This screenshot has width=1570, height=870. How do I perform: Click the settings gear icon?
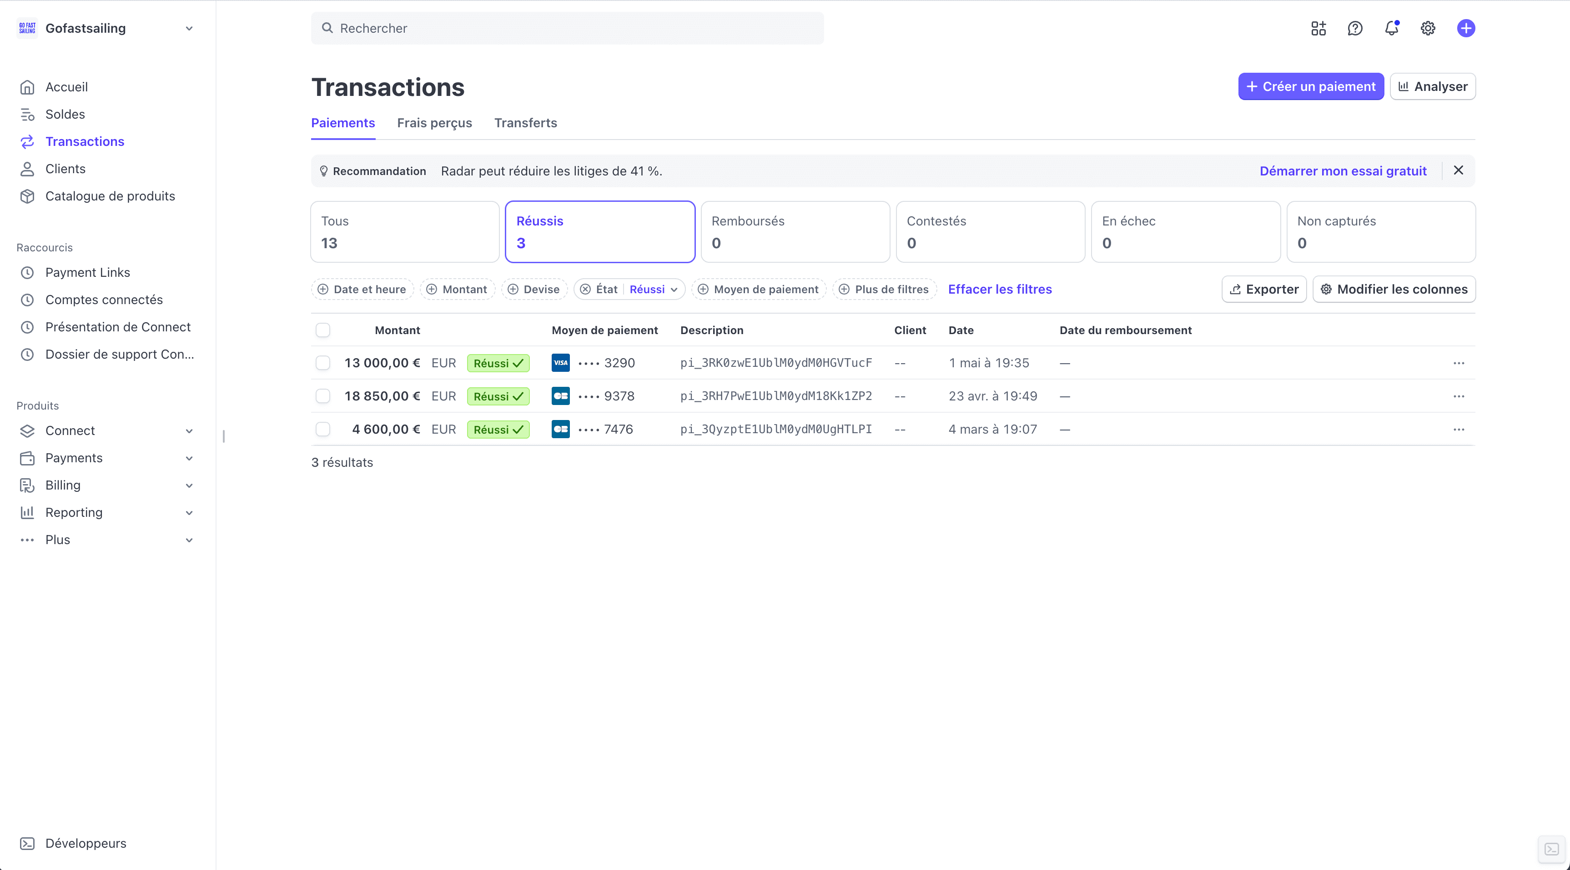1428,28
